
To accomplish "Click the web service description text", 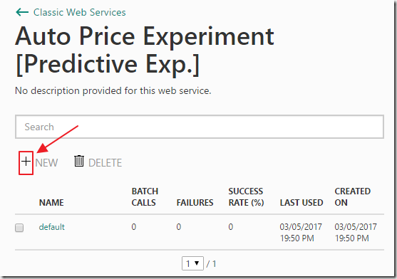I will pyautogui.click(x=113, y=90).
